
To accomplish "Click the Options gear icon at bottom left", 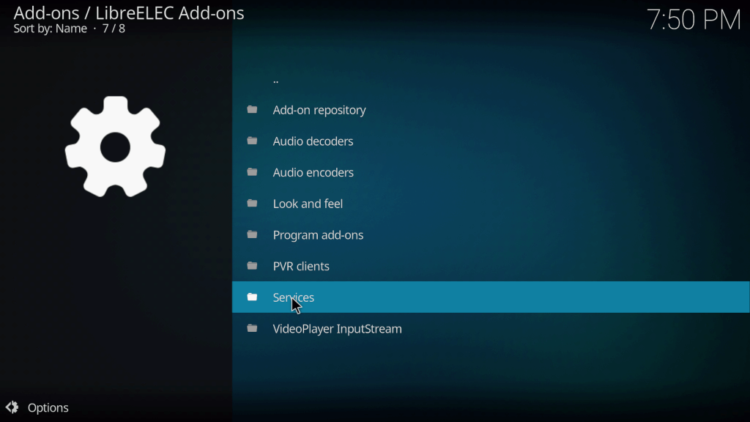I will pos(12,407).
